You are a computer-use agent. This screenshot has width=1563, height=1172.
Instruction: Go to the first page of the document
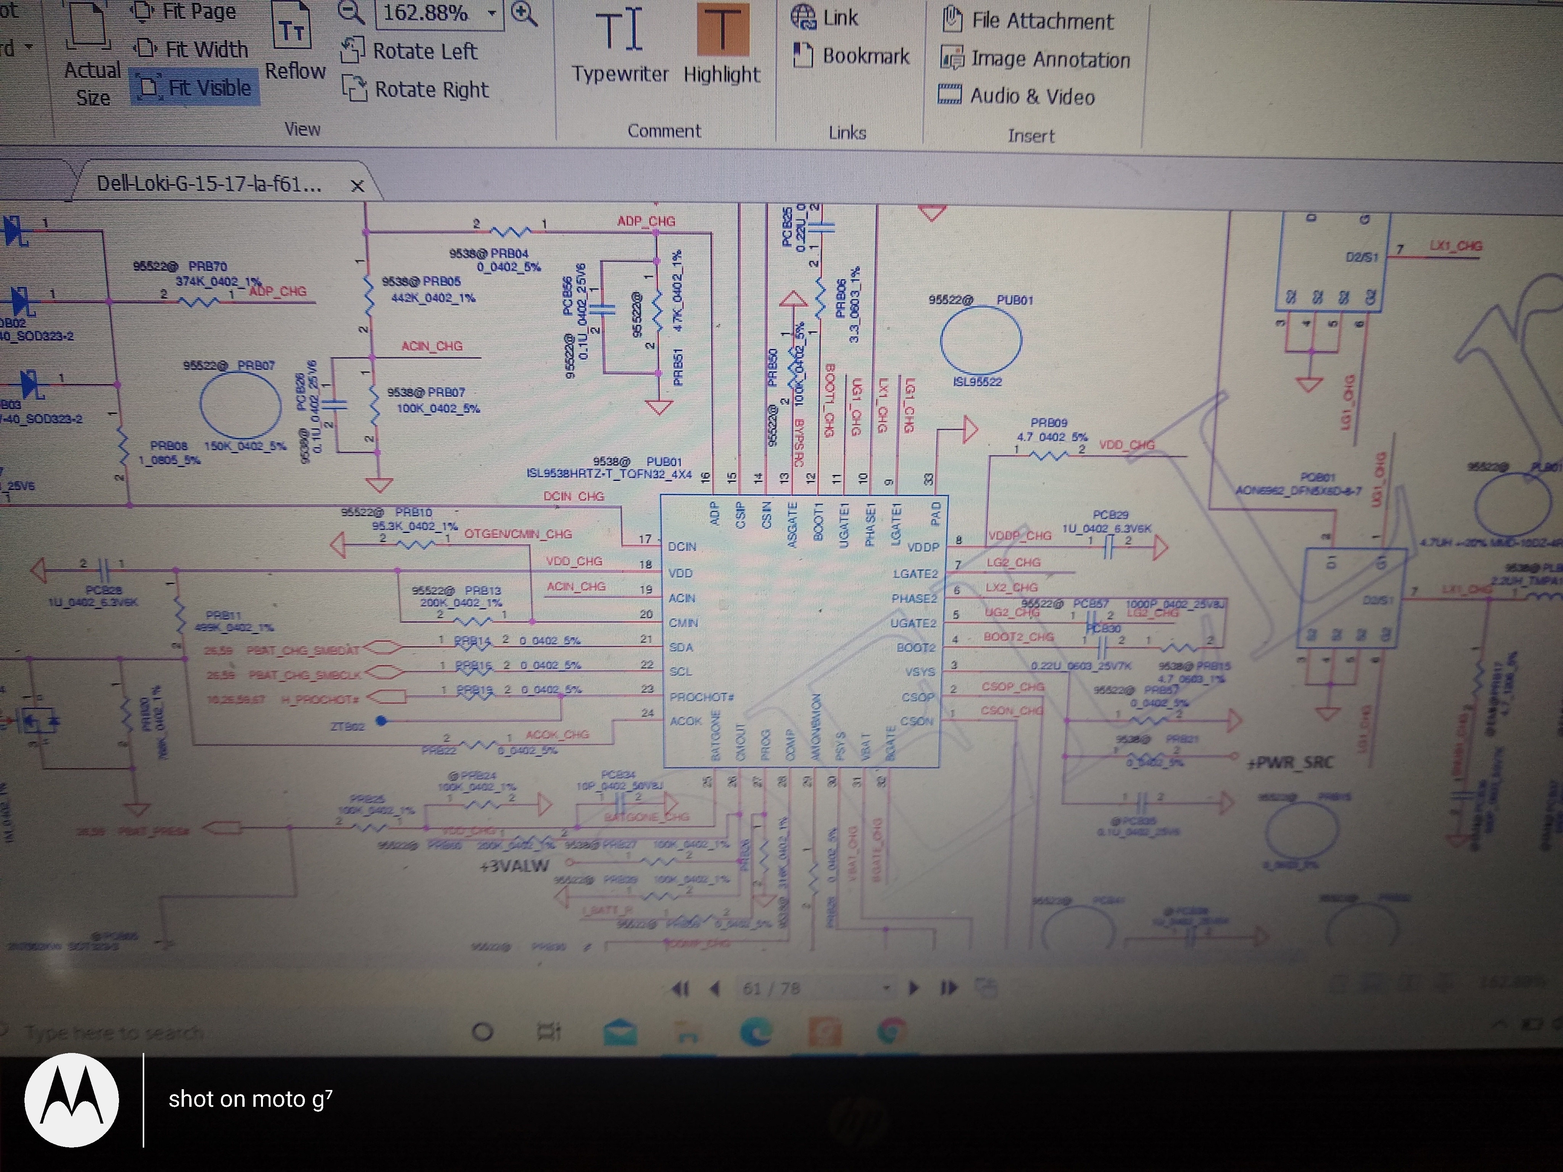[680, 989]
